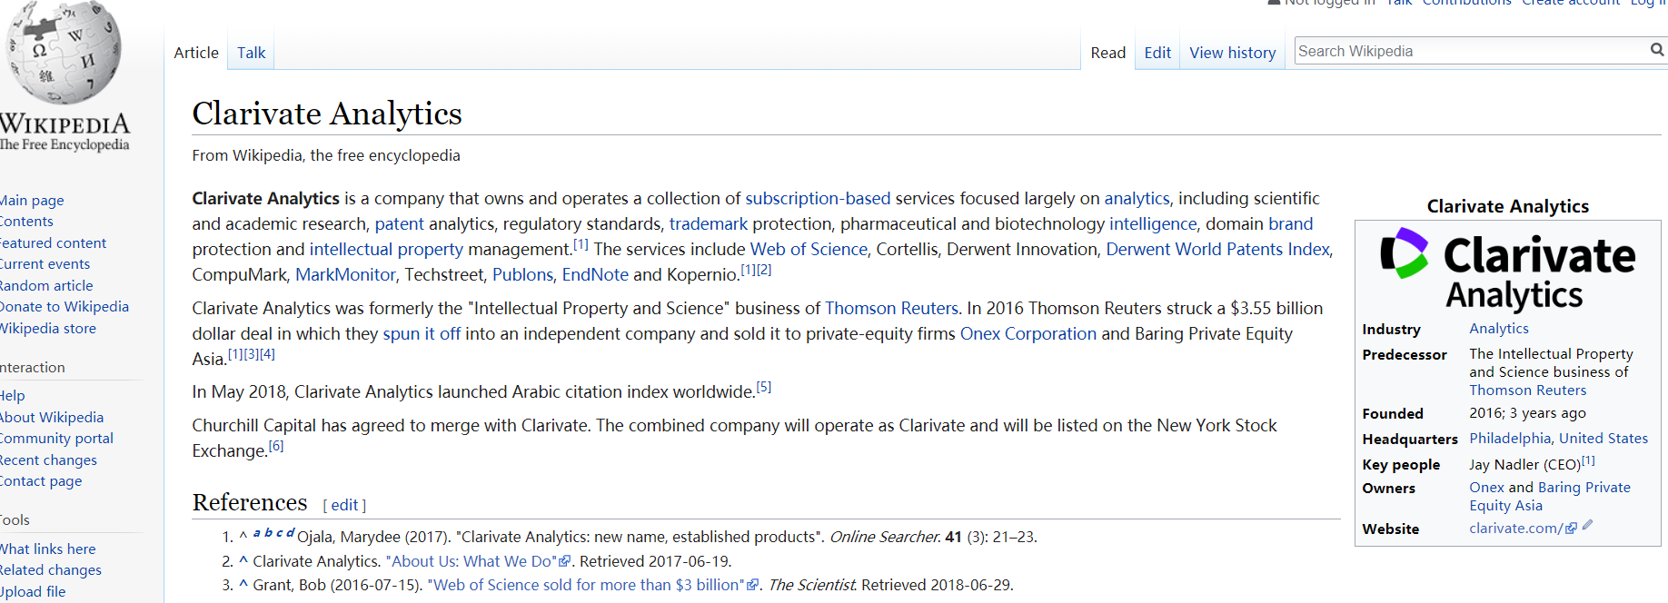Open the Help sidebar link

coord(13,396)
